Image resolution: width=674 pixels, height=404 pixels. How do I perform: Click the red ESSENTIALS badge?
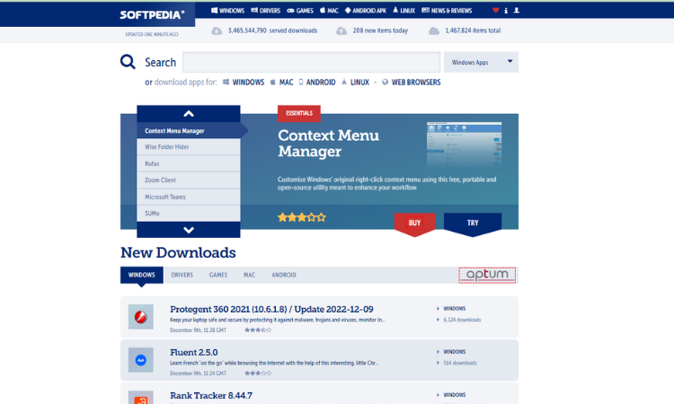click(x=299, y=113)
